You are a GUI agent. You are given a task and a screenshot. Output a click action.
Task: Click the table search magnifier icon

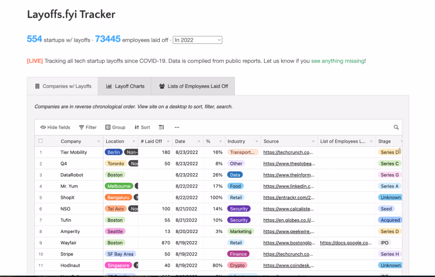[x=396, y=127]
